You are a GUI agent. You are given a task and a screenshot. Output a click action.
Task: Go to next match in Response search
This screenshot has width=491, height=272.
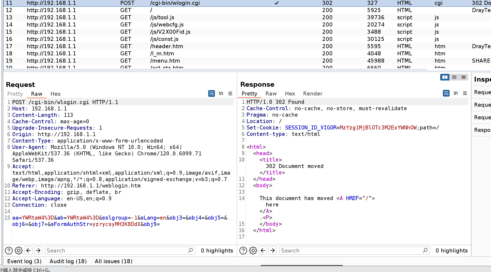click(273, 251)
